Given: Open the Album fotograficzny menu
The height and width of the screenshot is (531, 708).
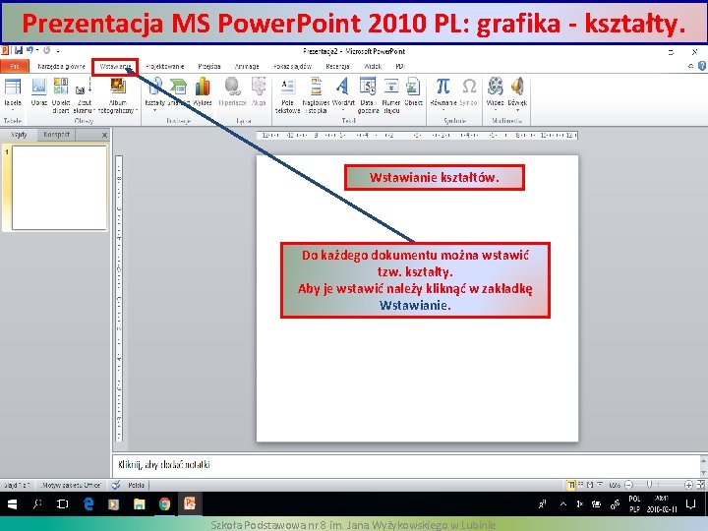Looking at the screenshot, I should pos(117,94).
